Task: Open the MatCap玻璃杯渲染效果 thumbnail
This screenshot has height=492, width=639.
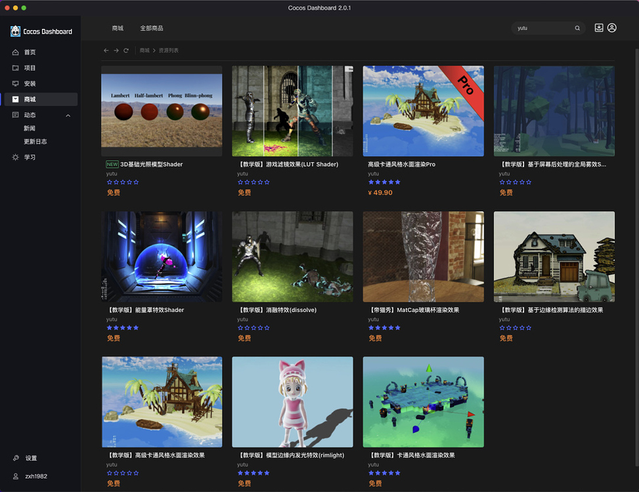Action: tap(423, 256)
